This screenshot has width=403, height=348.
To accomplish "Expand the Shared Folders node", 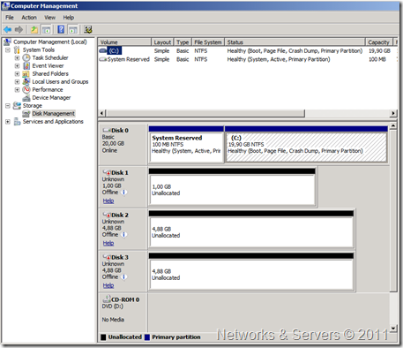I will click(17, 73).
